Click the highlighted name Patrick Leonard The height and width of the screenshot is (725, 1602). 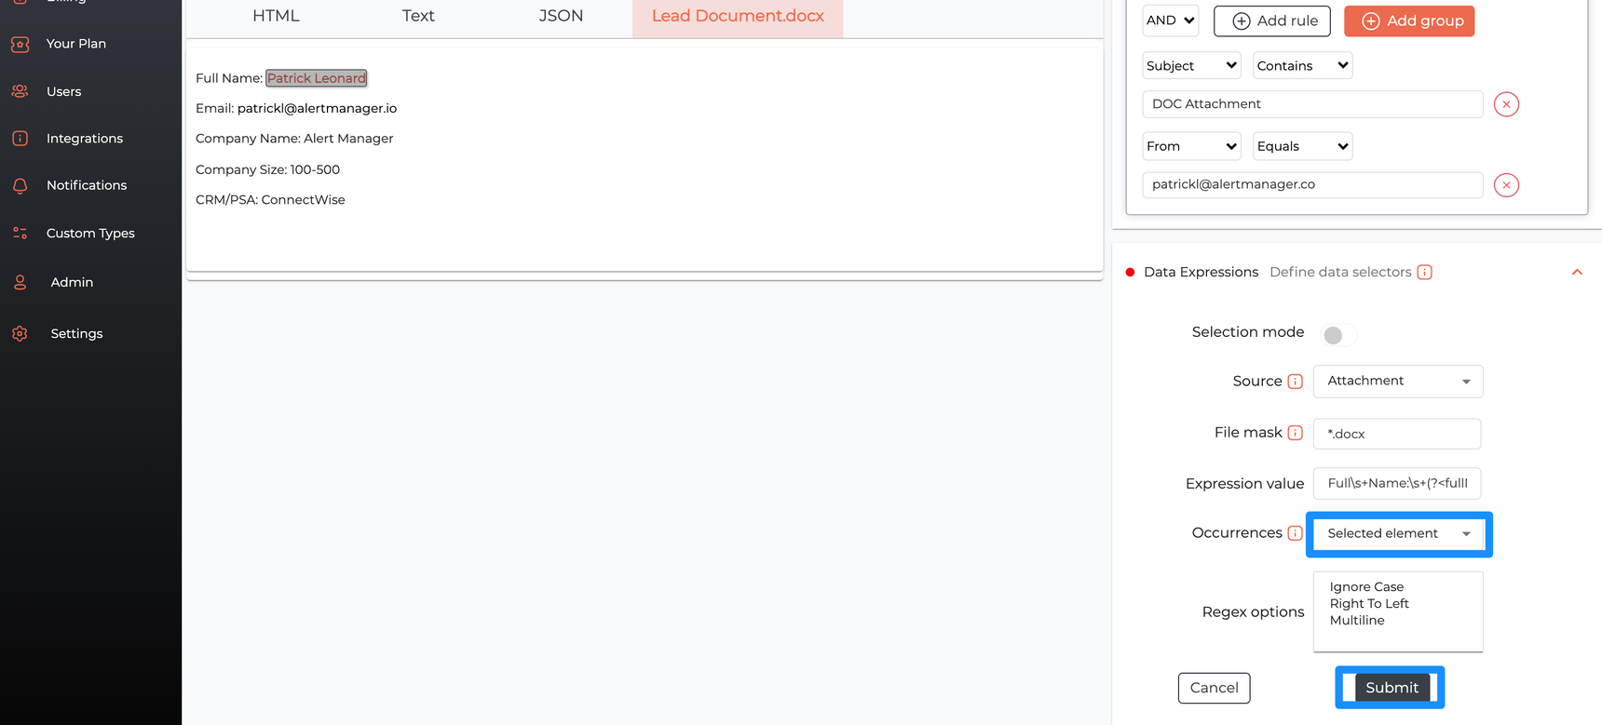coord(317,78)
